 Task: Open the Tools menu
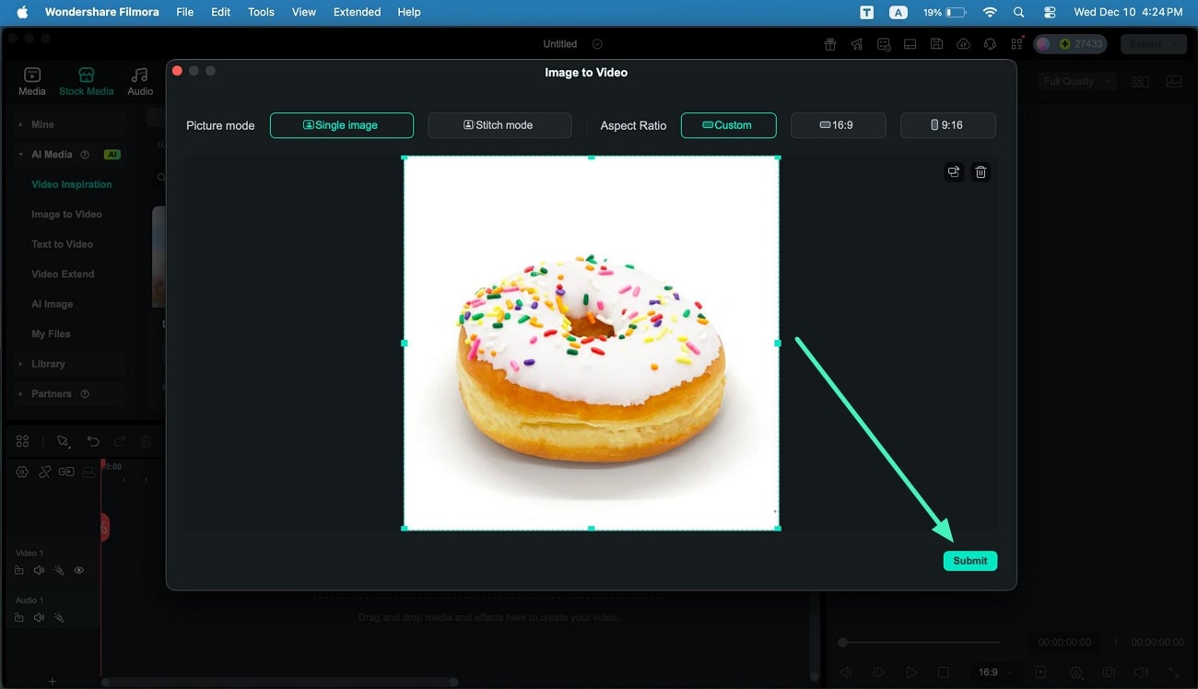point(260,11)
